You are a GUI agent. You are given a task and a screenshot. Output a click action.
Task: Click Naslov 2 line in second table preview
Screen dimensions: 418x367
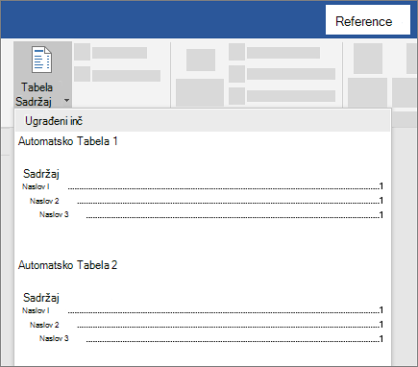coord(207,325)
